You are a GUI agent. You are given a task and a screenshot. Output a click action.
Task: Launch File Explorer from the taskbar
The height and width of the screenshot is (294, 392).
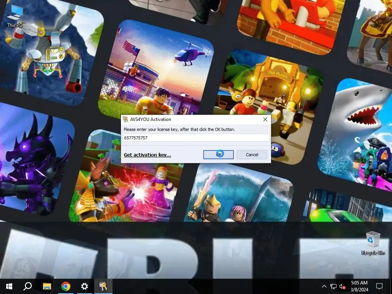coord(47,286)
